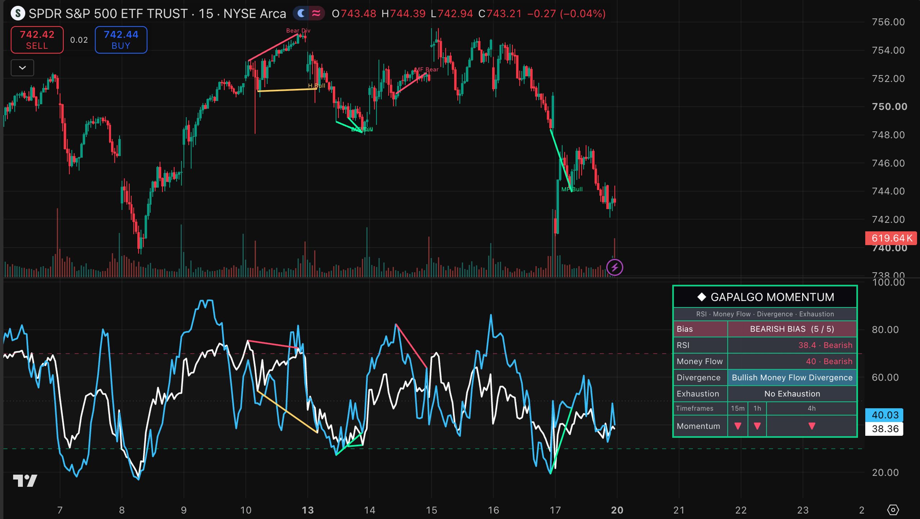Click date 7 on the time axis

60,510
